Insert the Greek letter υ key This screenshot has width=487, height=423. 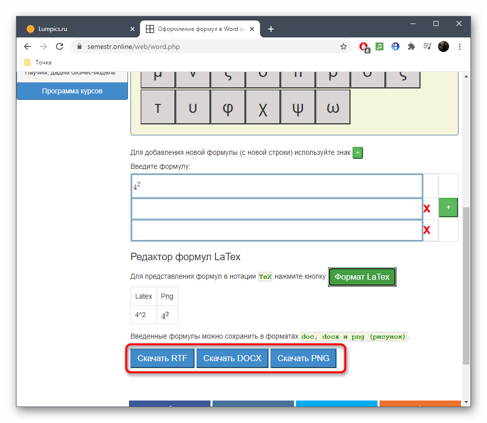click(193, 107)
